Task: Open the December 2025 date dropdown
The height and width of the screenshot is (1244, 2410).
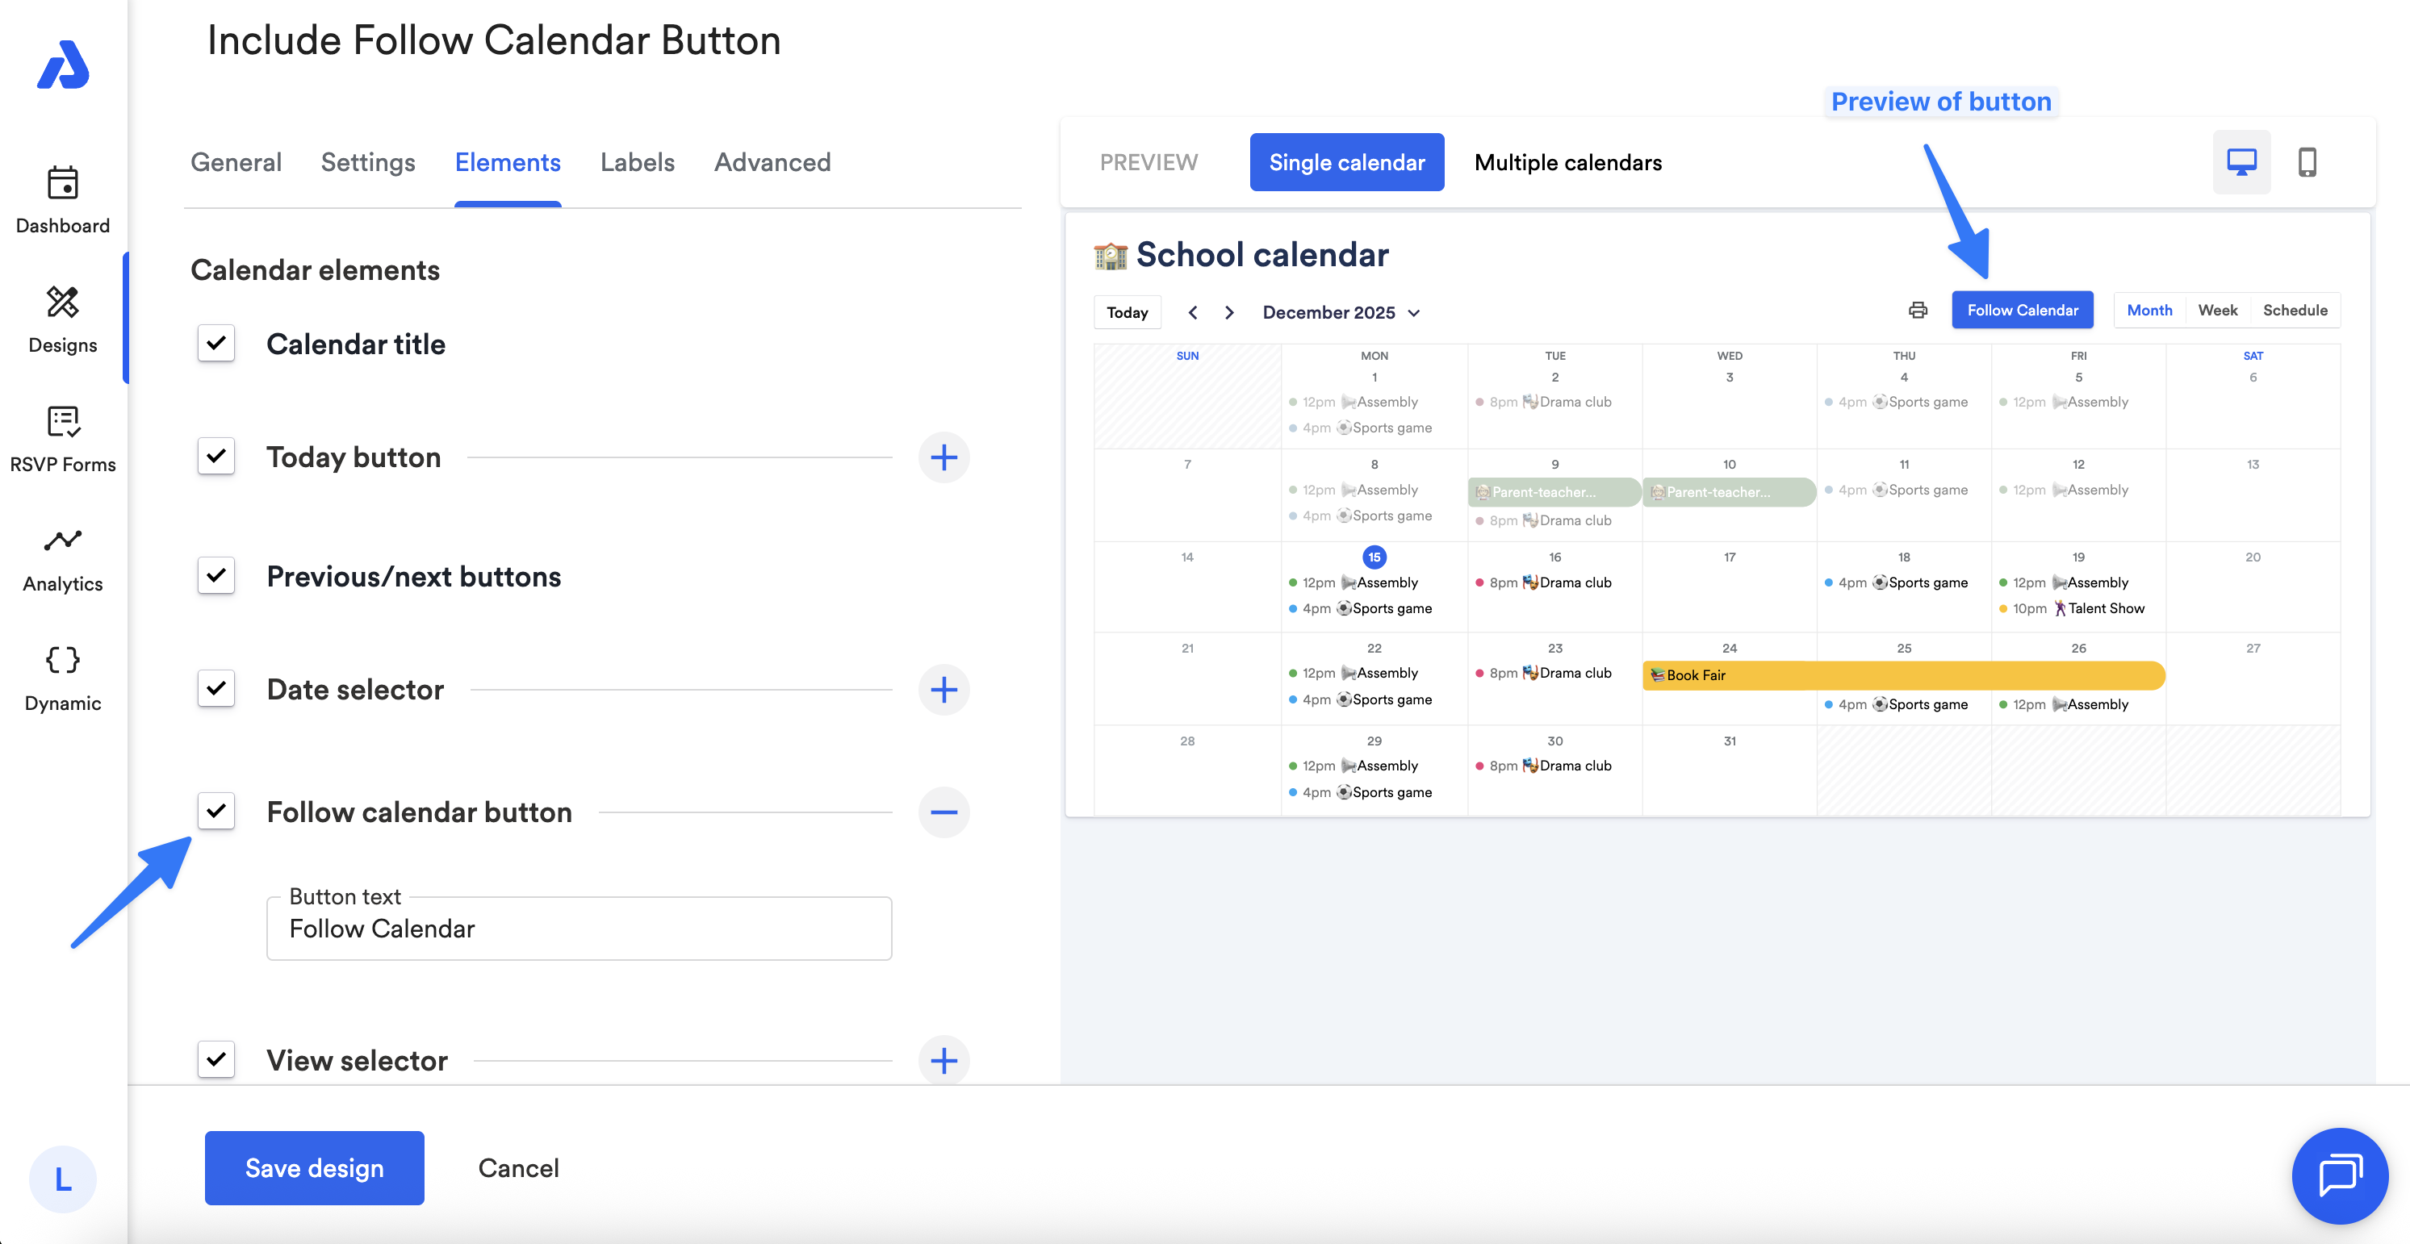Action: point(1341,312)
